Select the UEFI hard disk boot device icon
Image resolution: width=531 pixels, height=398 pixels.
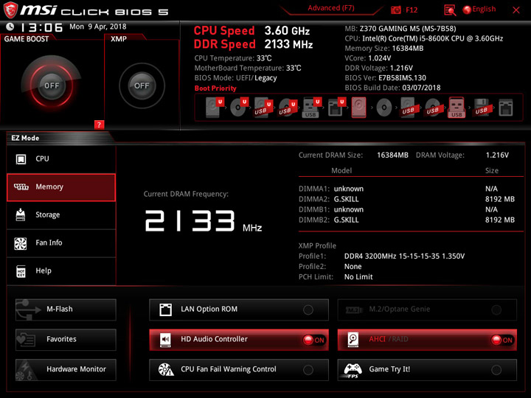pos(215,108)
